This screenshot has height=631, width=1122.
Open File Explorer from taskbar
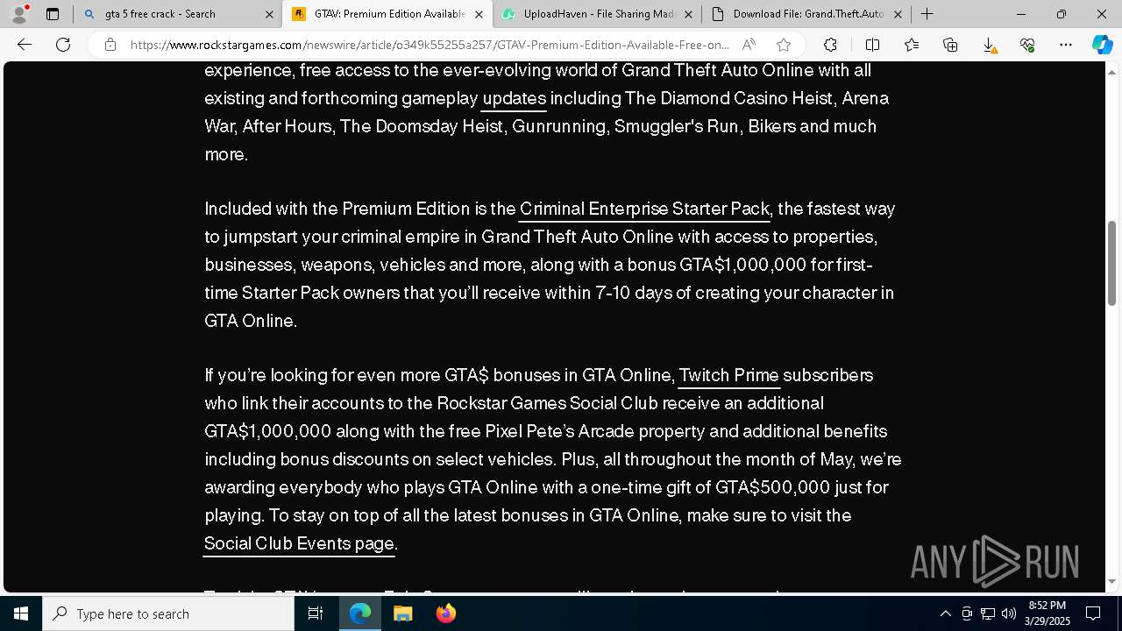tap(403, 613)
